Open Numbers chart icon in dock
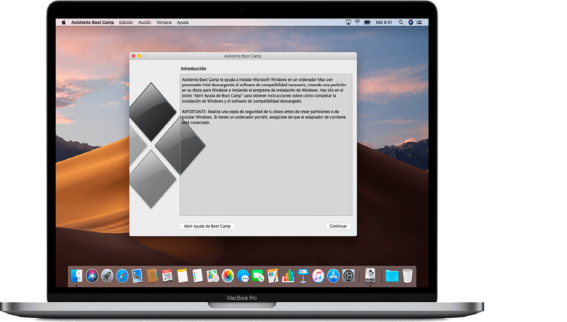This screenshot has height=322, width=567. pyautogui.click(x=288, y=276)
